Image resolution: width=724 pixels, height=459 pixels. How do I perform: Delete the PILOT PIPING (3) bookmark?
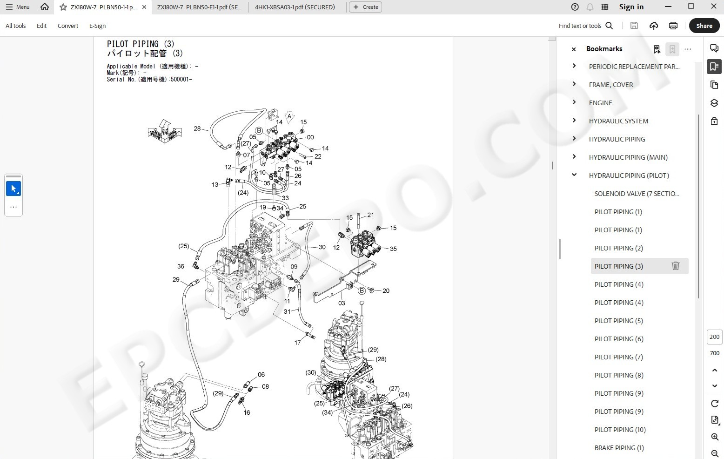(x=676, y=266)
